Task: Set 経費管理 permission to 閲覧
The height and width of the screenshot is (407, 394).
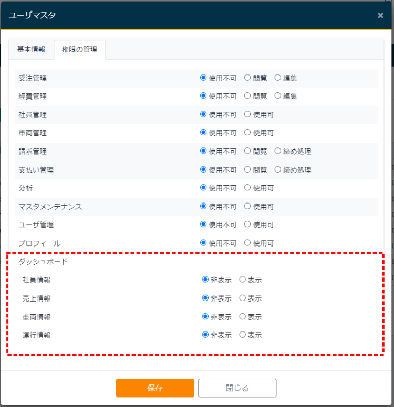Action: (x=247, y=97)
